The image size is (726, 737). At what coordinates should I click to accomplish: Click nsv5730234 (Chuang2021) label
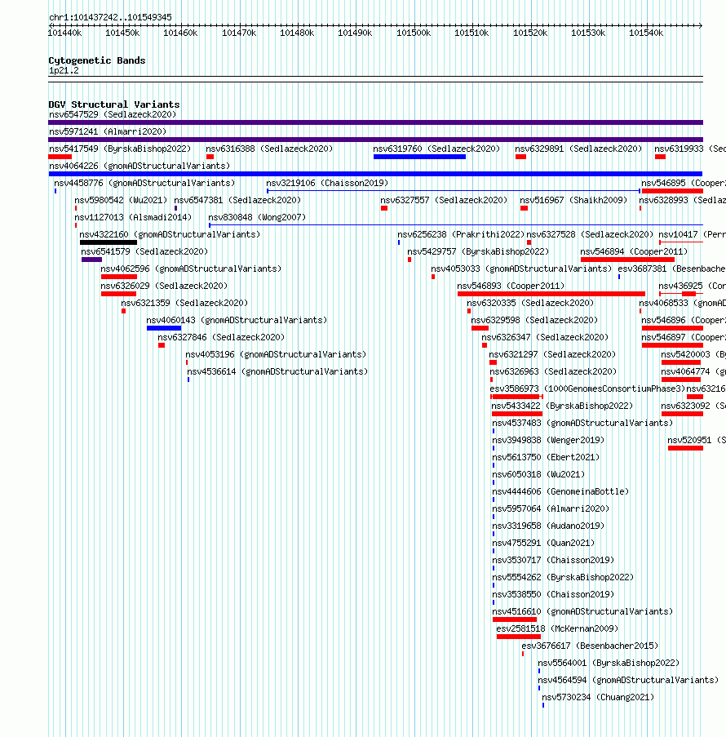click(598, 698)
